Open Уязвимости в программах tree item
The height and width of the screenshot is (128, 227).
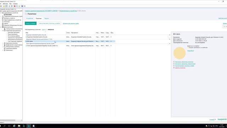(x=15, y=38)
